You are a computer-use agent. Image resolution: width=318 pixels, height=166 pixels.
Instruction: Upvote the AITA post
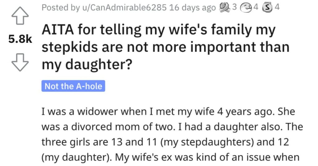tap(20, 16)
